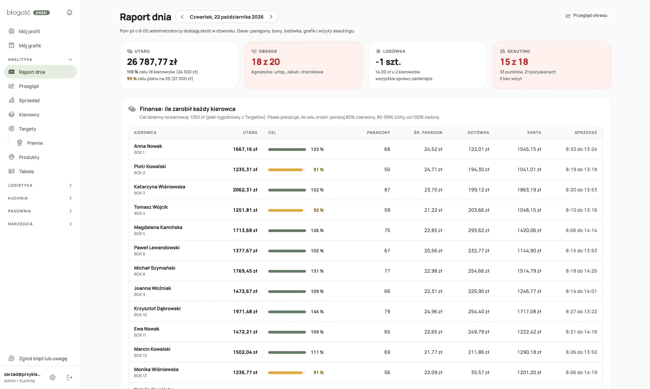Select the Katarzyna Wiśniewska row name

click(x=159, y=187)
